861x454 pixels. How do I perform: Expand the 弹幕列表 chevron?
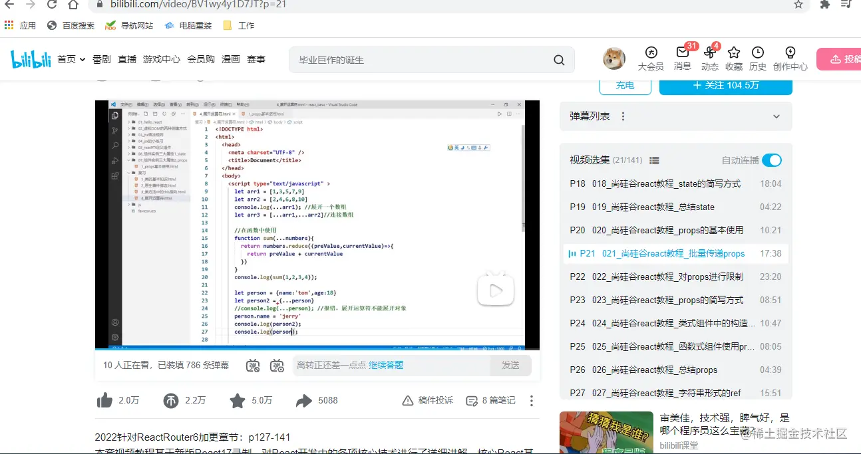click(x=776, y=116)
